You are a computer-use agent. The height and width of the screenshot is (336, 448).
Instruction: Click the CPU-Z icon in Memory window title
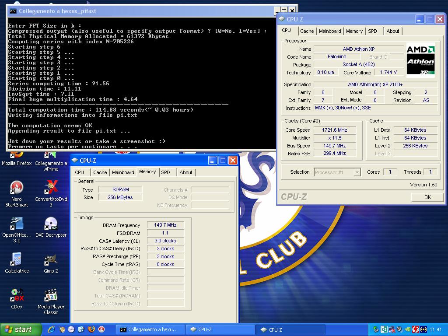75,160
